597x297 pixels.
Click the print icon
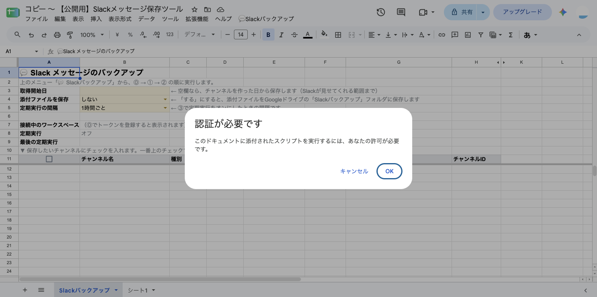pyautogui.click(x=57, y=35)
